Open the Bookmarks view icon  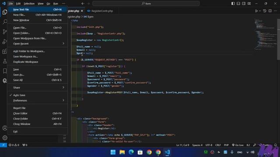point(5,71)
